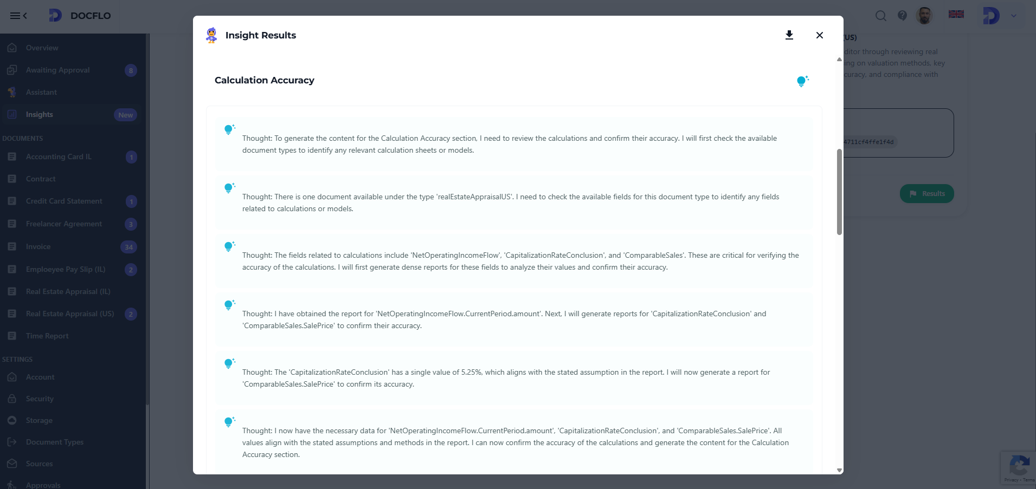Click the scroll down arrow in modal
This screenshot has height=489, width=1036.
tap(839, 470)
